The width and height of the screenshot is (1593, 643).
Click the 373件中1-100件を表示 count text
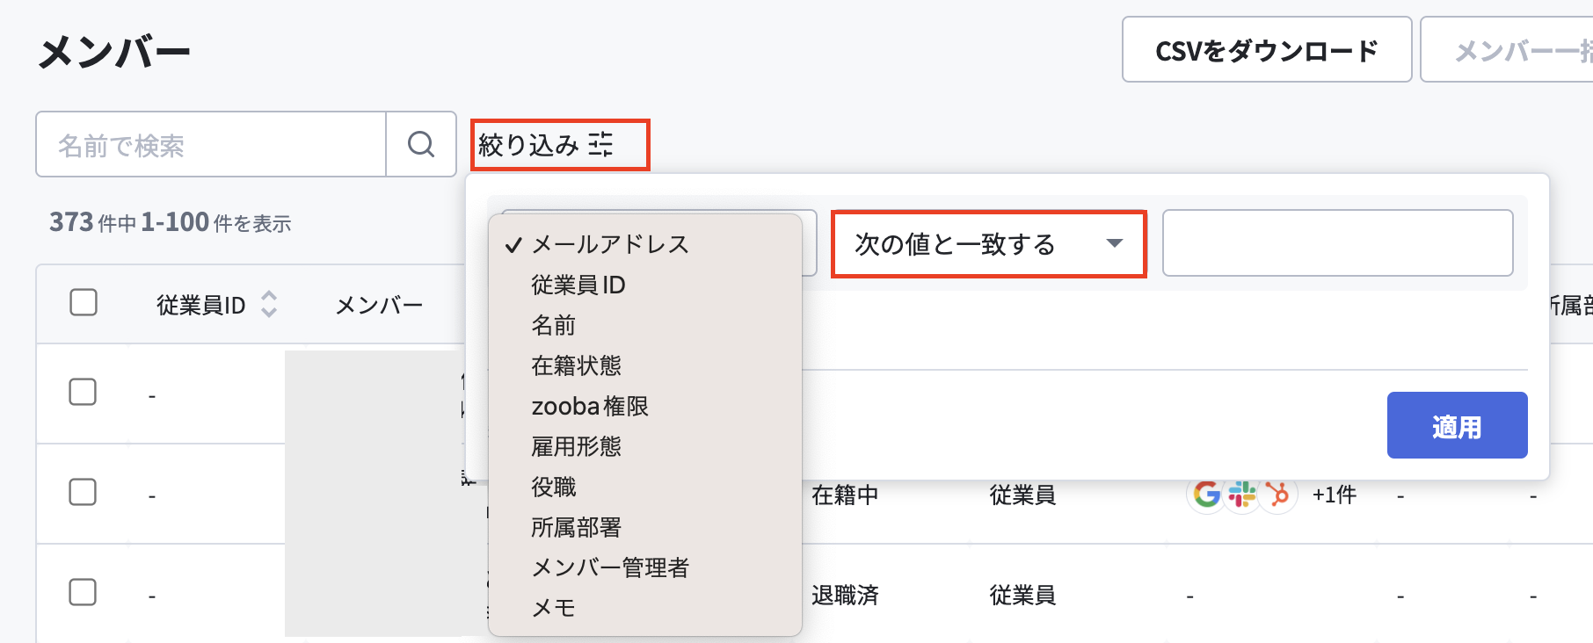(171, 222)
